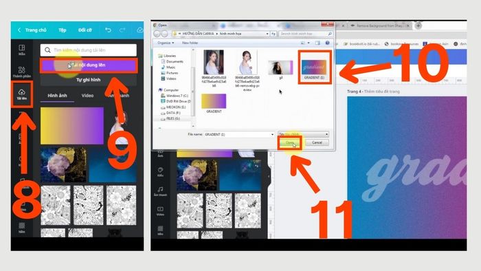The width and height of the screenshot is (481, 271).
Task: Select the Tải lên upload sidebar icon
Action: 22,94
